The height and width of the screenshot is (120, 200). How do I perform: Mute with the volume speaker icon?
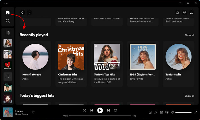tap(173, 112)
